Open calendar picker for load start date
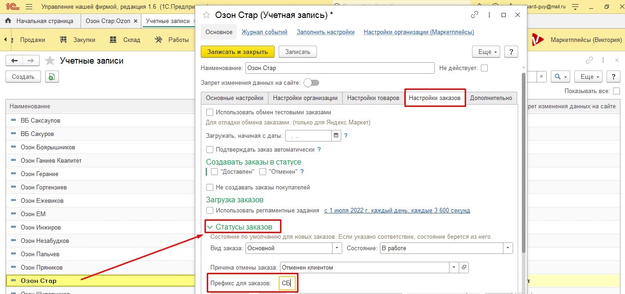The width and height of the screenshot is (625, 294). [x=336, y=136]
